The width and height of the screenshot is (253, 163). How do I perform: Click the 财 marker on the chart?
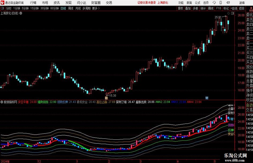(207, 98)
